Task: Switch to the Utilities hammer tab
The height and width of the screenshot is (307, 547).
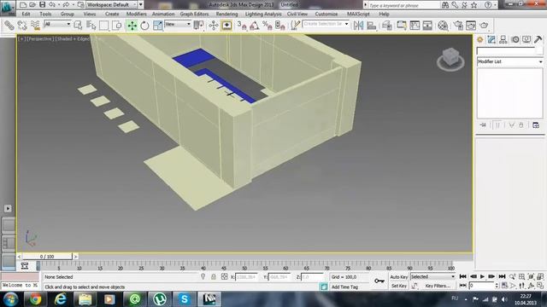Action: click(x=538, y=40)
